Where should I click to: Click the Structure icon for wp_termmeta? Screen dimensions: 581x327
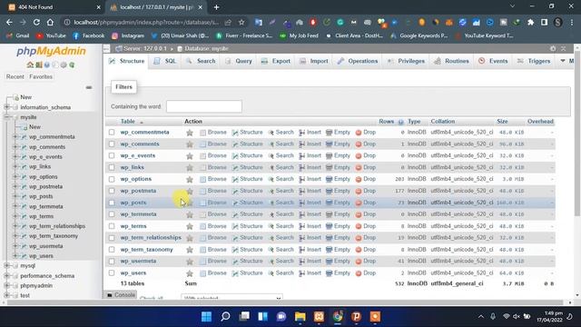coord(235,214)
